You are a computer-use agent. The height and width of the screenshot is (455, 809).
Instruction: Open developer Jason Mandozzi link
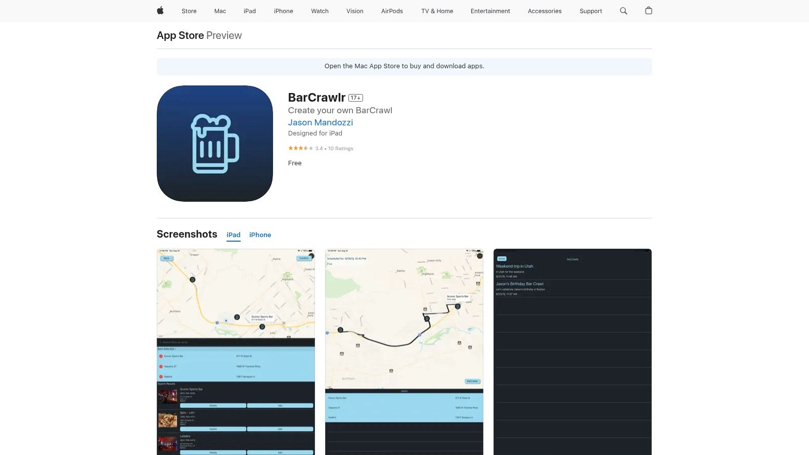click(x=321, y=122)
